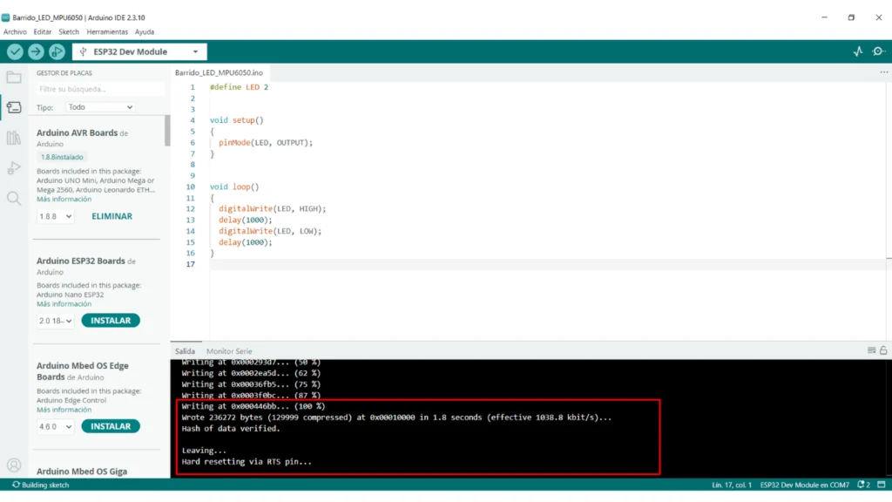This screenshot has width=892, height=502.
Task: Click the Arduino IDE app icon in title bar
Action: 6,17
